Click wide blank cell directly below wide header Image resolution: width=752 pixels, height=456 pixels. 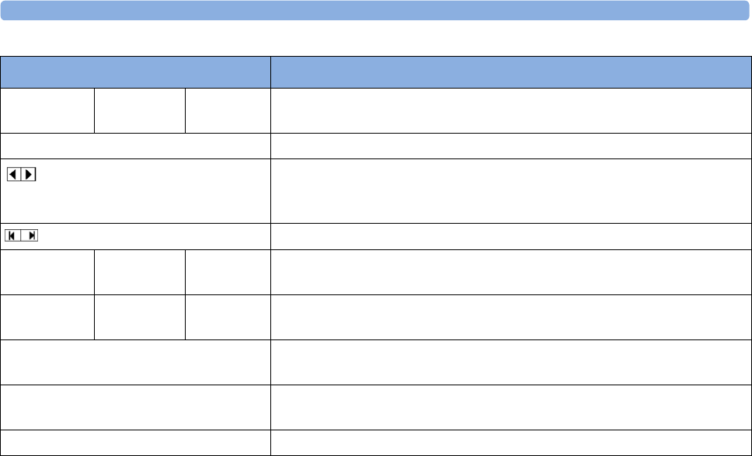(x=510, y=110)
